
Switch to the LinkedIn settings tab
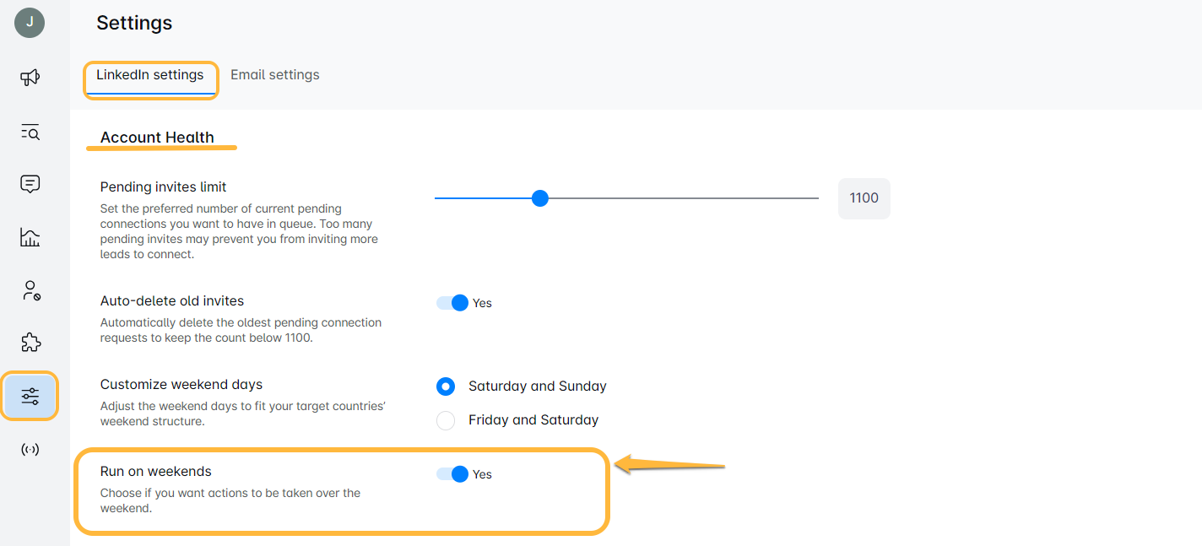pos(150,75)
